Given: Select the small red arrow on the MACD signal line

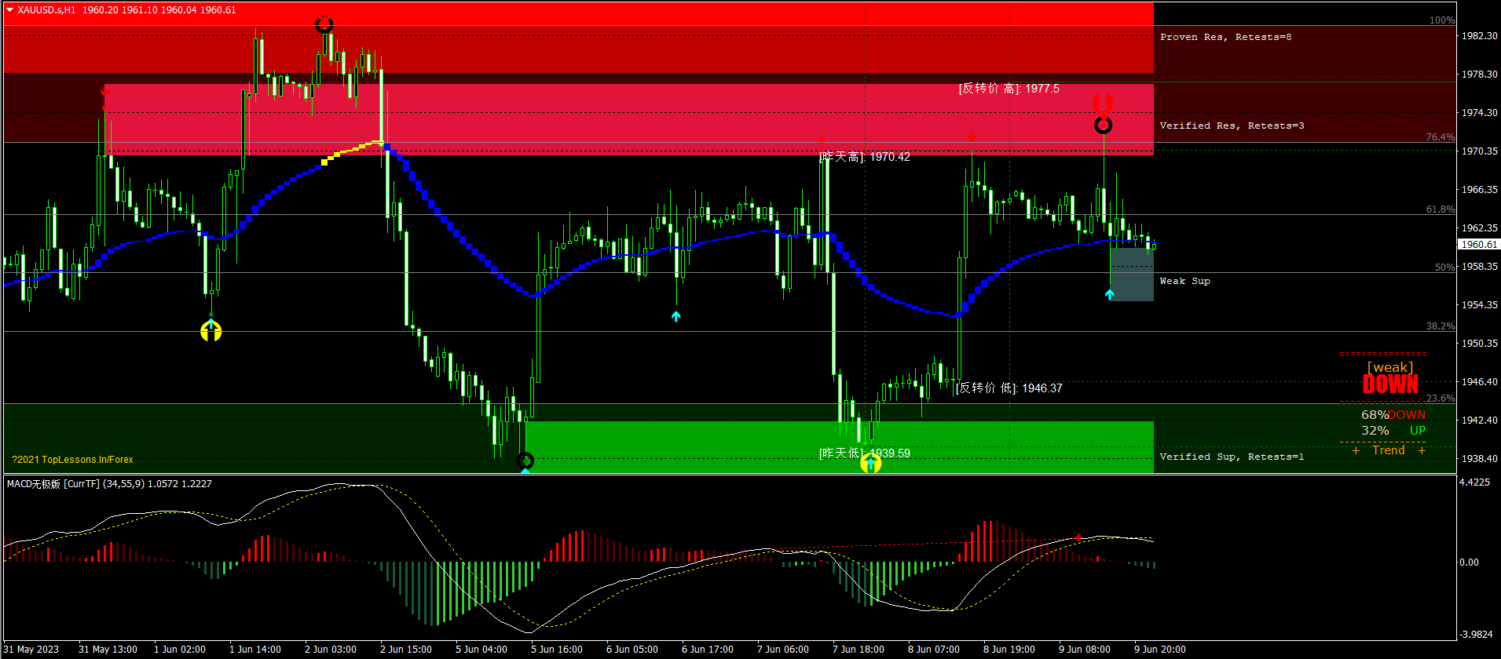Looking at the screenshot, I should [1078, 537].
